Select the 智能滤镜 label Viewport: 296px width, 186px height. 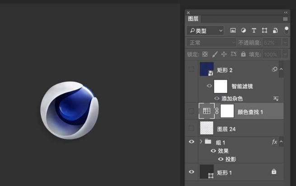pyautogui.click(x=242, y=86)
